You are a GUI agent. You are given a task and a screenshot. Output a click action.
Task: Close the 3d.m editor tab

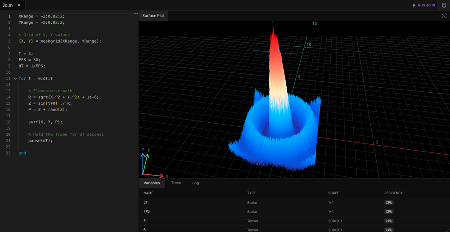click(x=19, y=5)
